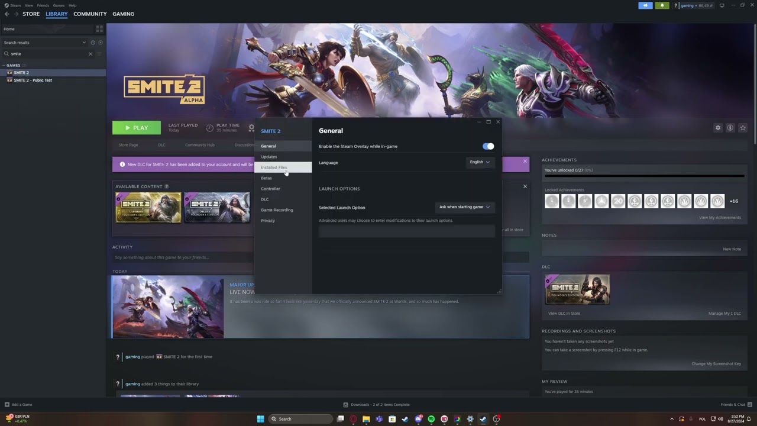757x426 pixels.
Task: Click the library smite search field
Action: (47, 54)
